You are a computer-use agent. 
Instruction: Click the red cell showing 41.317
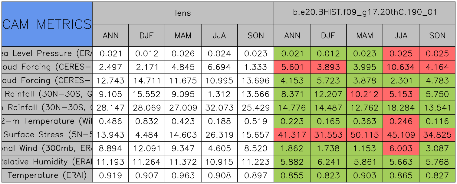click(292, 135)
